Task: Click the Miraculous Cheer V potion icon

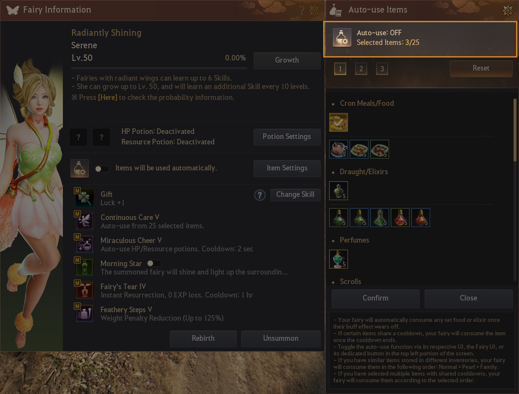Action: pos(85,244)
